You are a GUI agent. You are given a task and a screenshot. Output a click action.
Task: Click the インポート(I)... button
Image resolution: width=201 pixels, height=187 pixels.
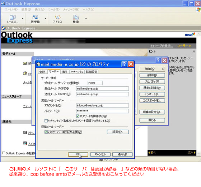[x=152, y=94]
